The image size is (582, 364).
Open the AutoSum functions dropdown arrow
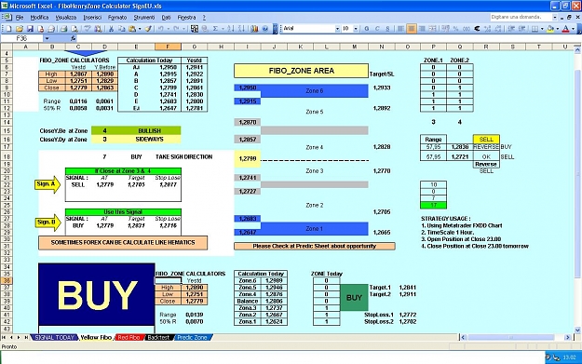coord(223,29)
